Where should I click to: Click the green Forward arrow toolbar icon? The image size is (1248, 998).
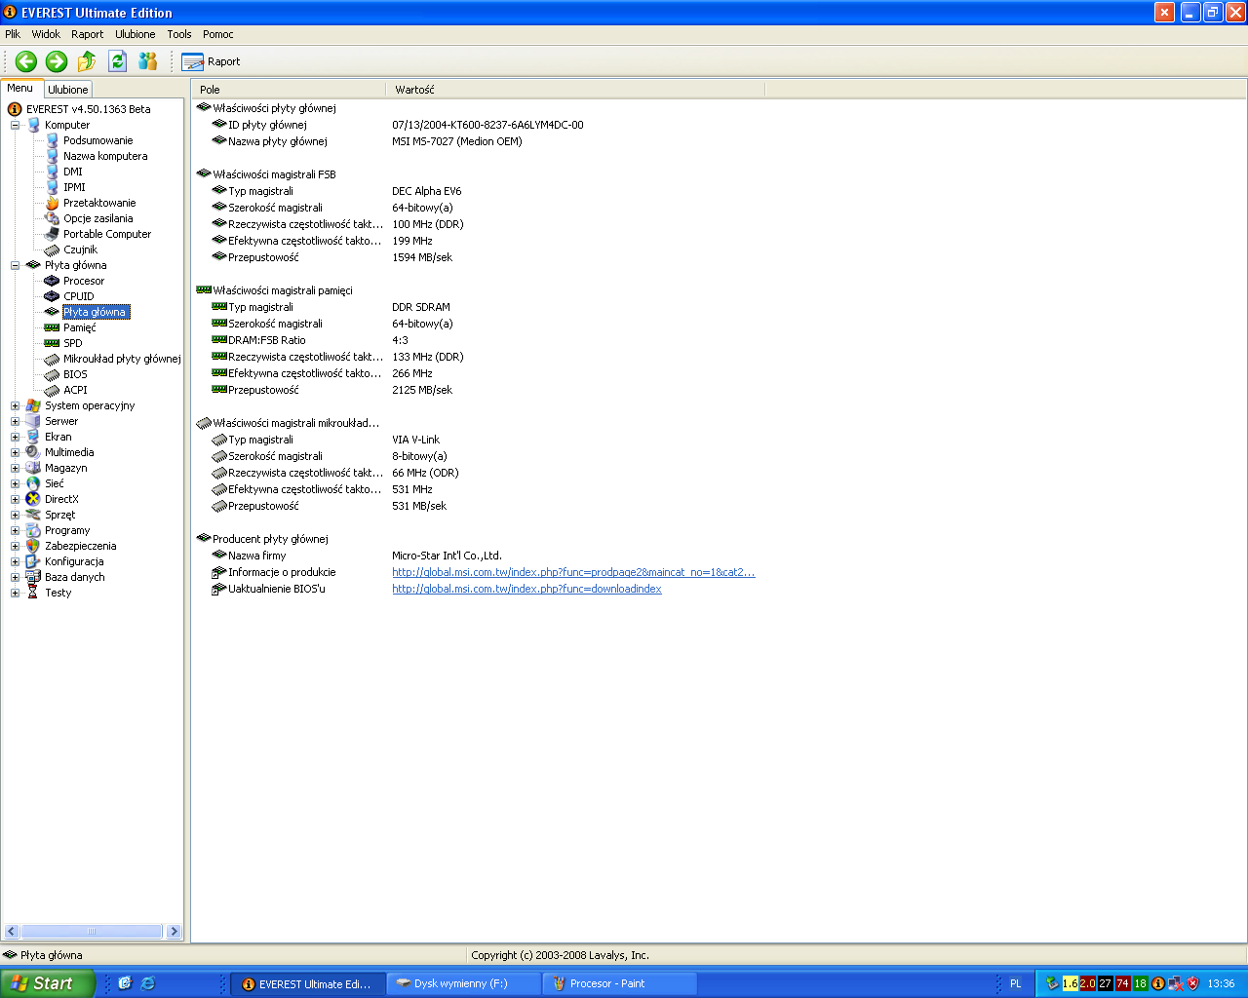tap(57, 61)
